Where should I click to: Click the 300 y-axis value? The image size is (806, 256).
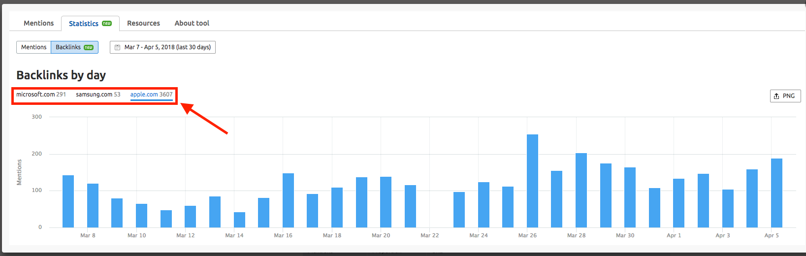[37, 117]
